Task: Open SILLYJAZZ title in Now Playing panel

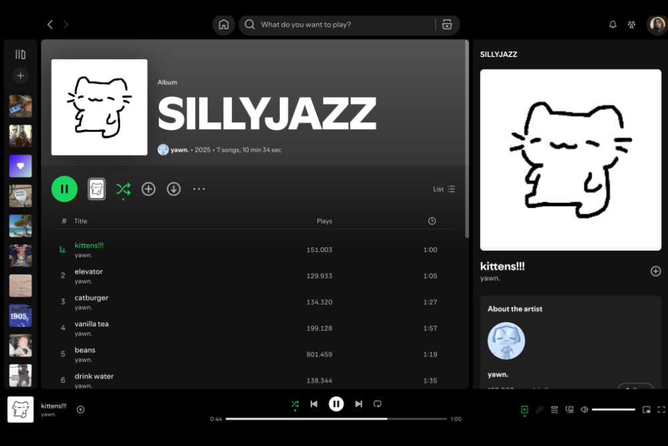Action: click(498, 54)
